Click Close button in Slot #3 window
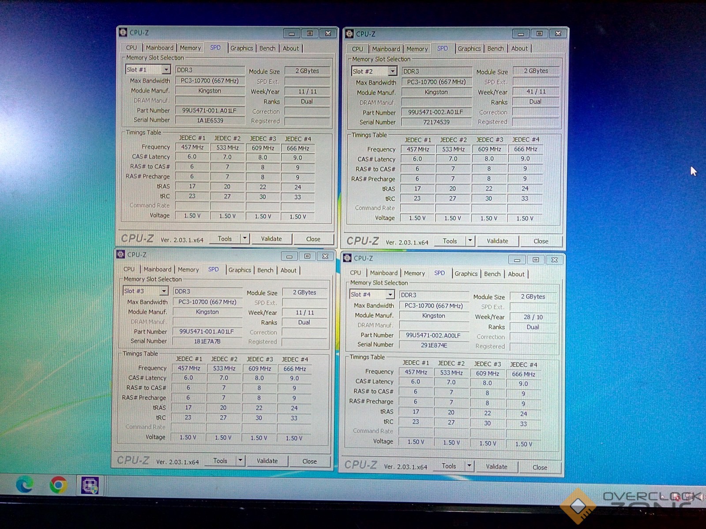This screenshot has width=706, height=529. pos(309,461)
